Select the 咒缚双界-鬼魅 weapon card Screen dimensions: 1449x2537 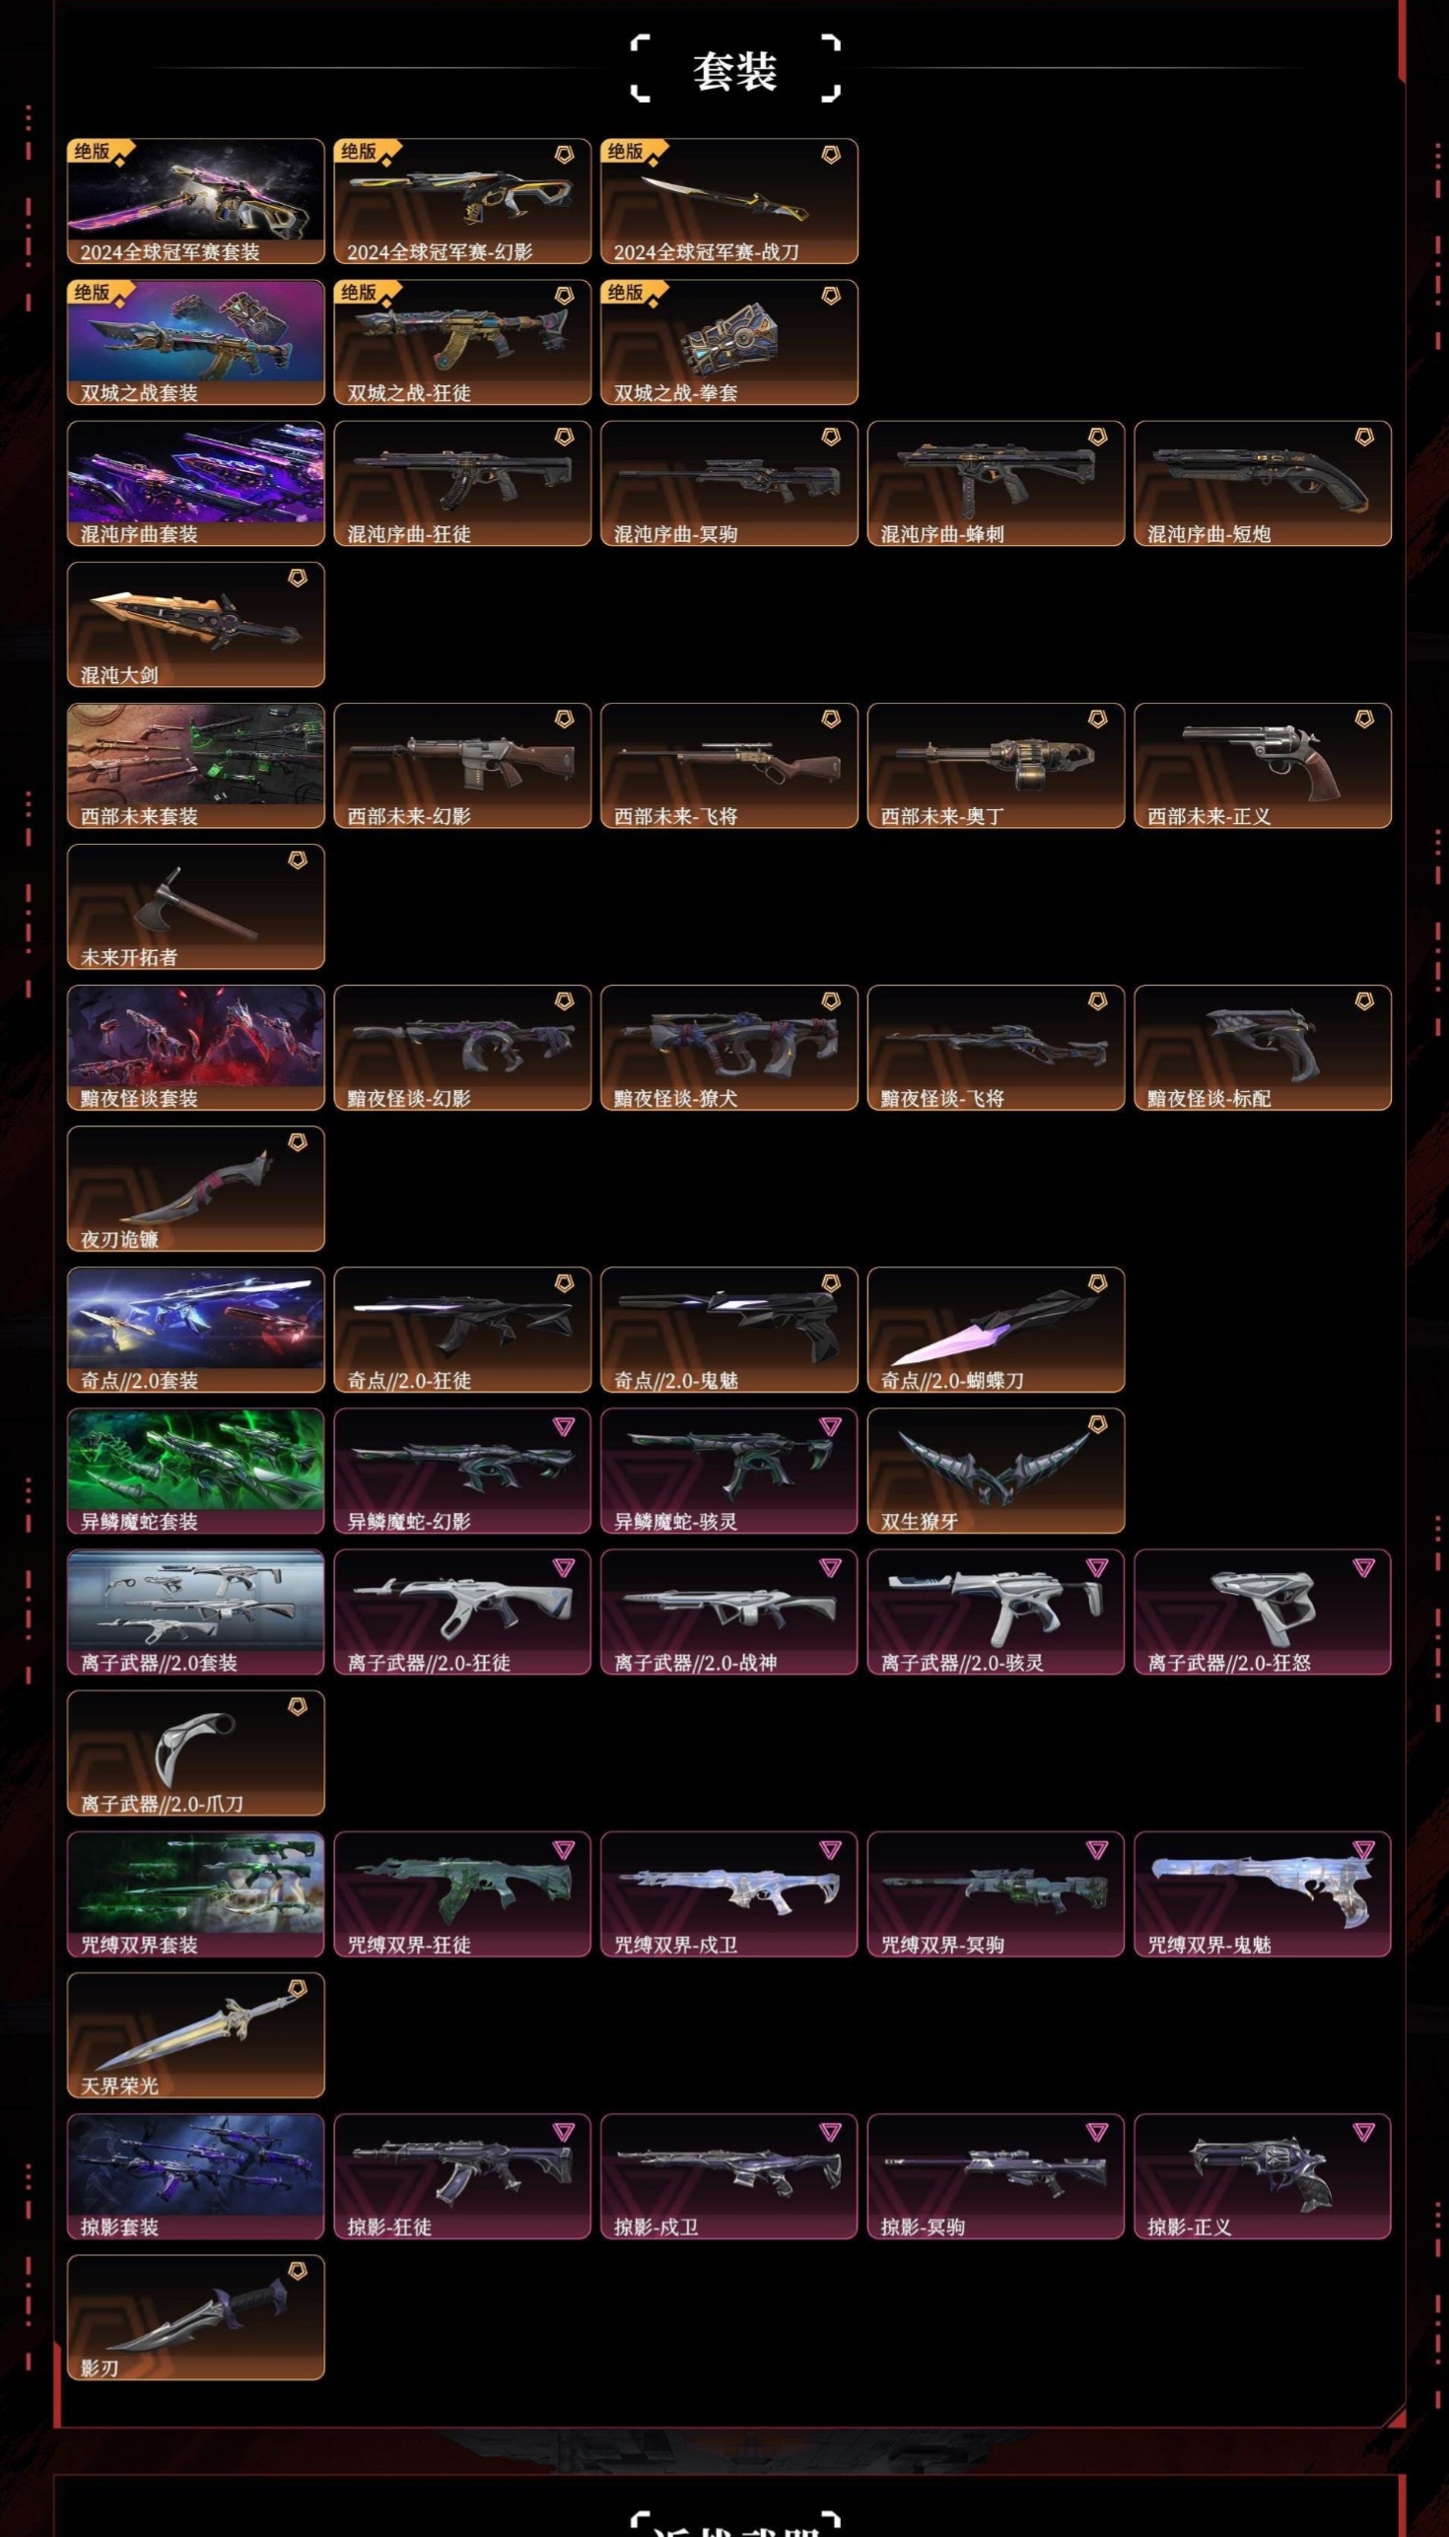1263,1894
